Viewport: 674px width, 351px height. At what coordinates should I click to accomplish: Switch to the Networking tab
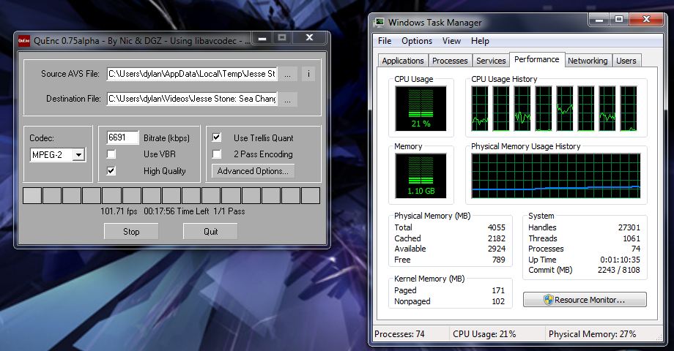[x=588, y=61]
